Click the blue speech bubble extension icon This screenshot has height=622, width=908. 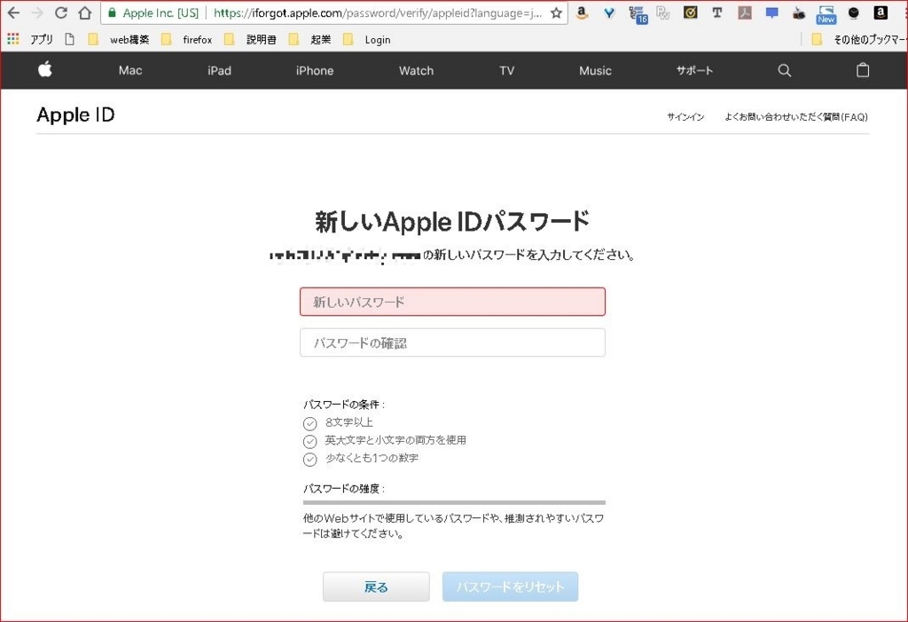point(771,12)
